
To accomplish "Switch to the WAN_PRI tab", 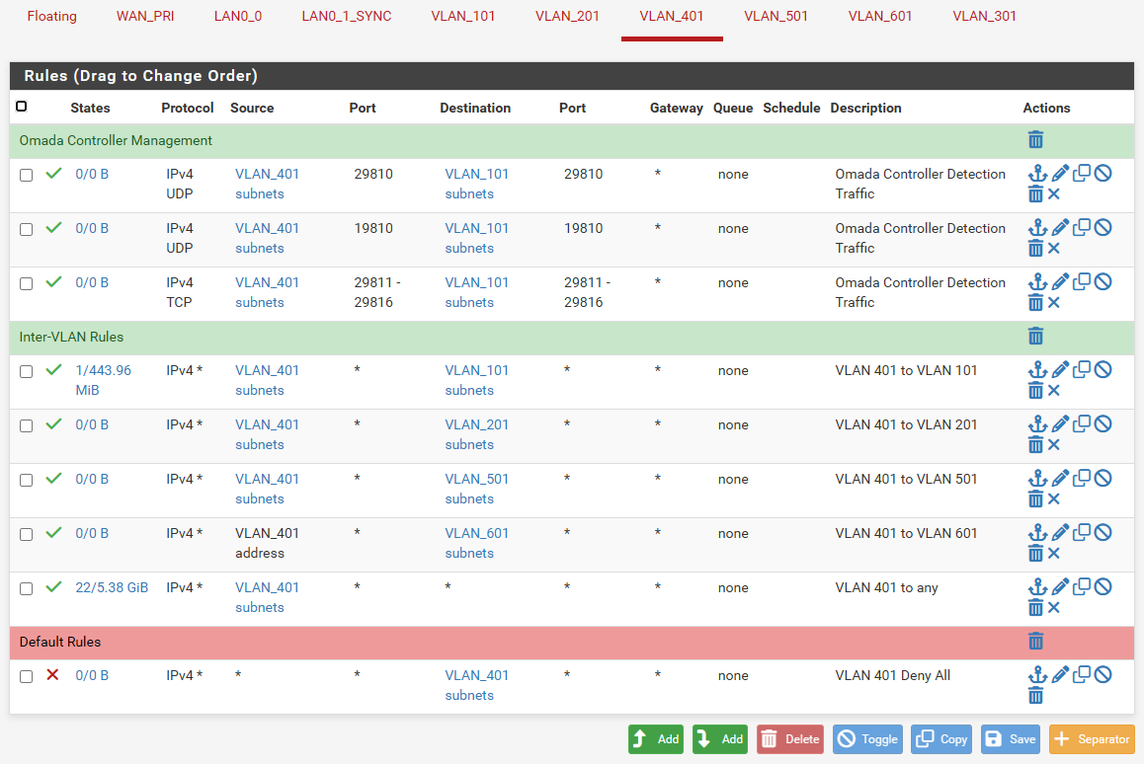I will (x=145, y=16).
